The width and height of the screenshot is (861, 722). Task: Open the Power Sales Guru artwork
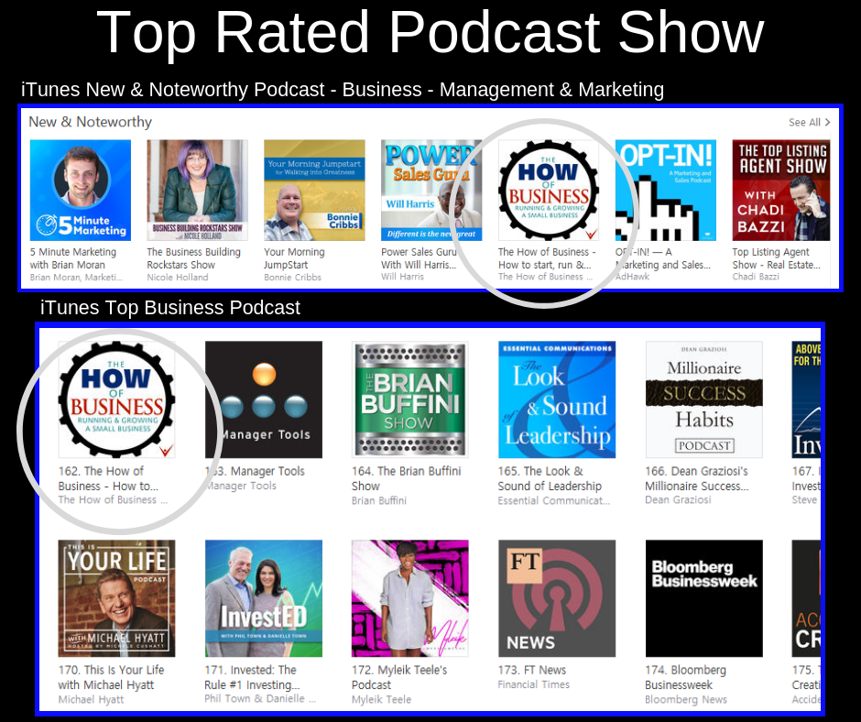click(431, 190)
